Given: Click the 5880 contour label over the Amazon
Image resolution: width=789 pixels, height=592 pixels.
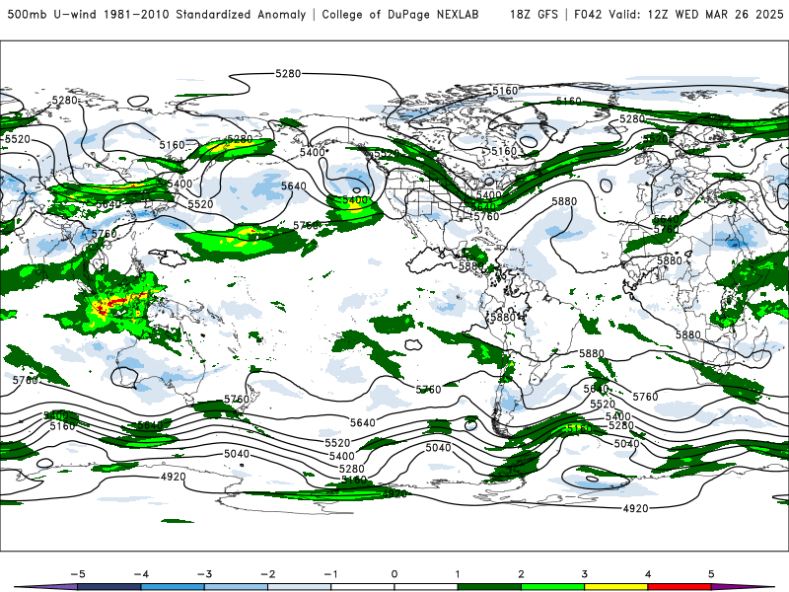Looking at the screenshot, I should [x=503, y=317].
